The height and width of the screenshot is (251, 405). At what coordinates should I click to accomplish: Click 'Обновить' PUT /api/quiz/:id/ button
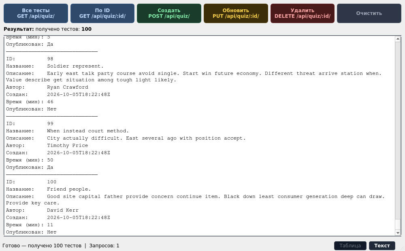[x=236, y=13]
